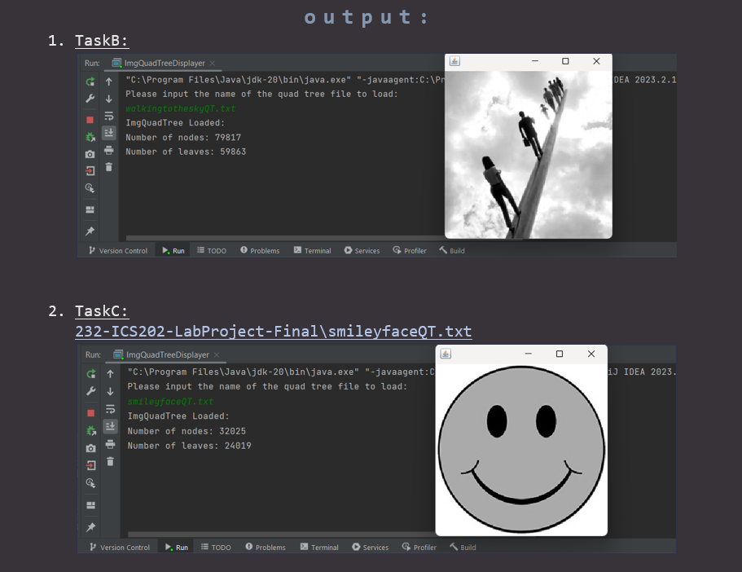Rerun ImgQuadTreeDisplayer with the green rerun icon
Screen dimensions: 742x572
90,81
